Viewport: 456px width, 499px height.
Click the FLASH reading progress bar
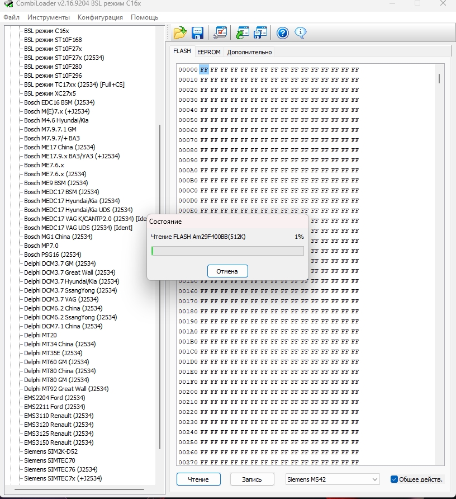[x=227, y=251]
